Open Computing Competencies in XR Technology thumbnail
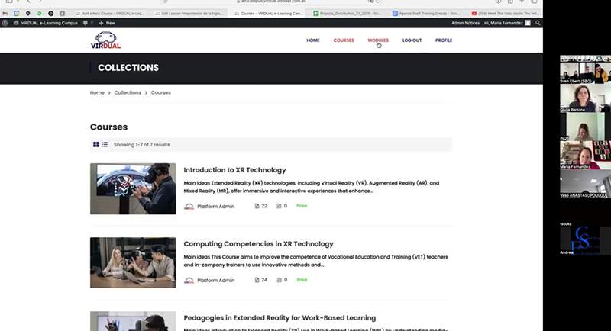Screen dimensions: 611x331 (x=133, y=262)
